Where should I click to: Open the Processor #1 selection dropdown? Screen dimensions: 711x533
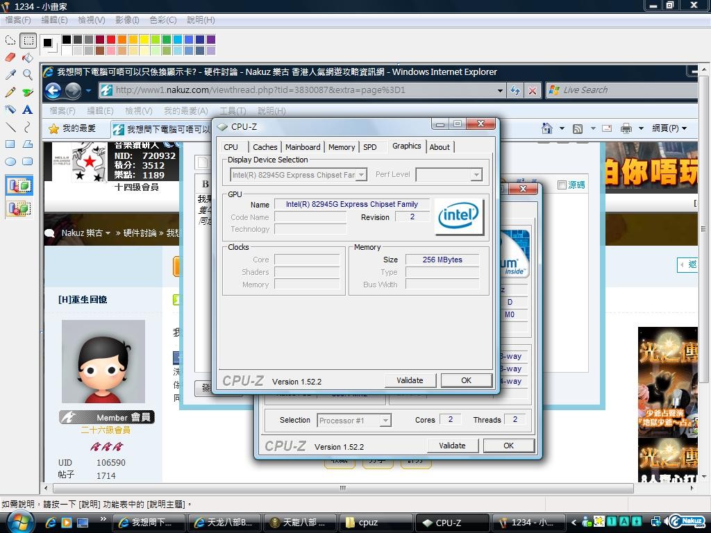(385, 420)
